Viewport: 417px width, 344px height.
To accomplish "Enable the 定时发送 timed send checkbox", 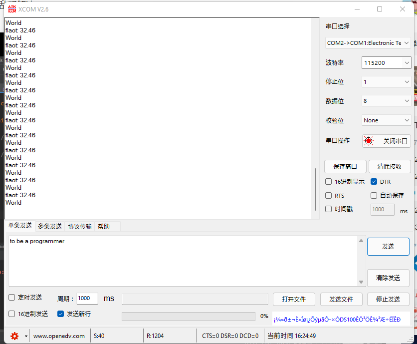I will pos(11,298).
